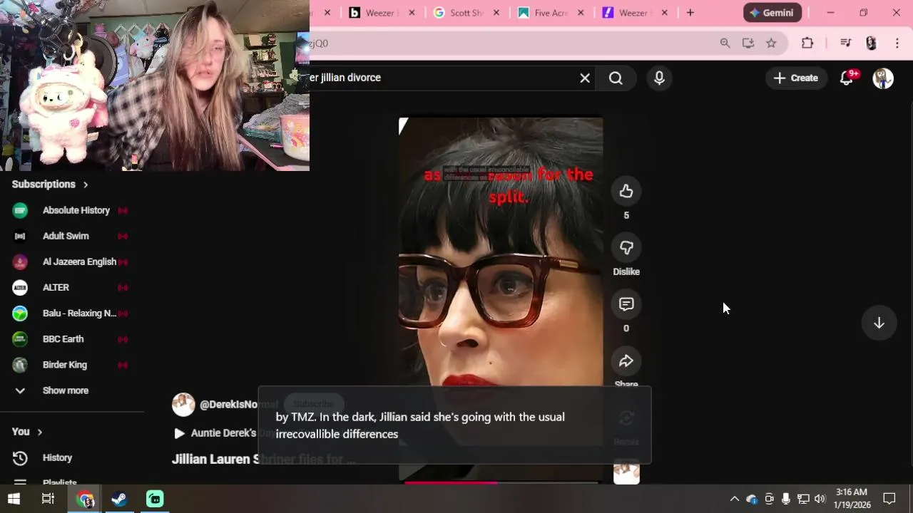Open YouTube account avatar menu
The image size is (913, 513).
click(x=883, y=78)
